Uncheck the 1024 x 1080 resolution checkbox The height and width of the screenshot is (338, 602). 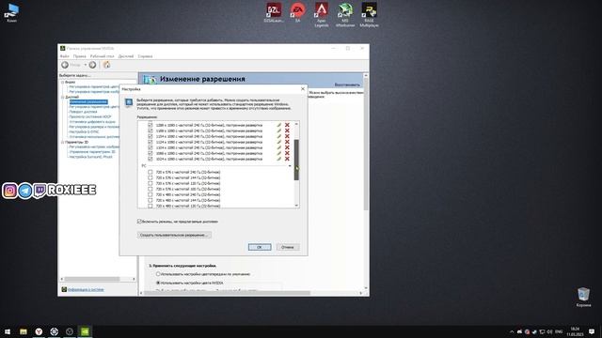pyautogui.click(x=150, y=159)
